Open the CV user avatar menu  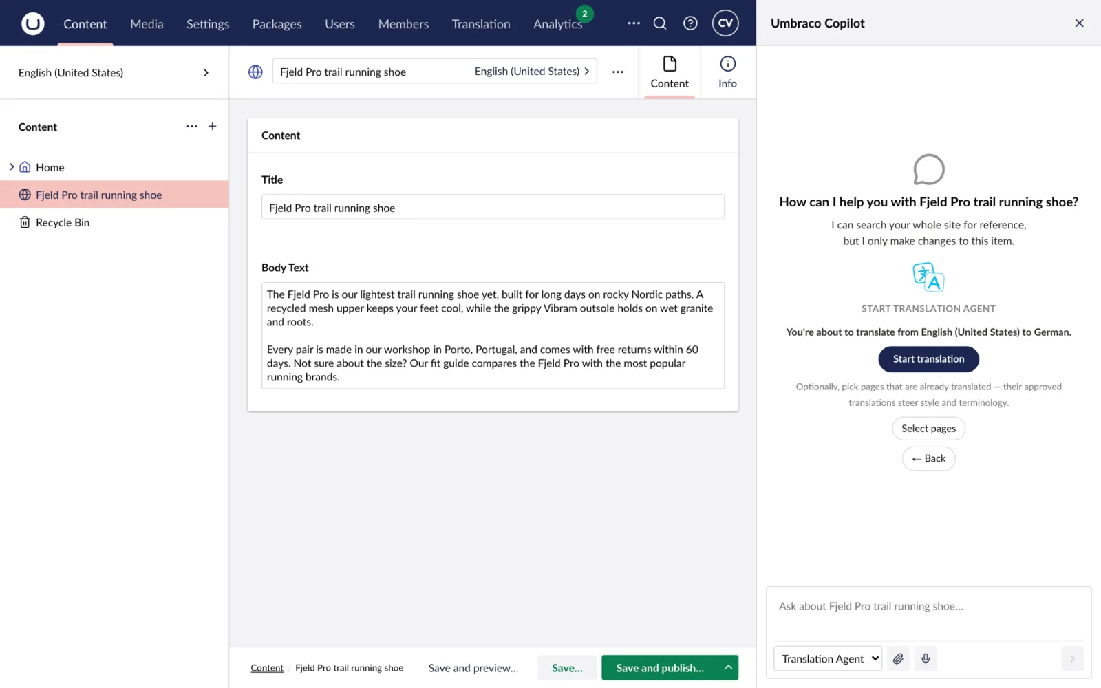(x=725, y=23)
